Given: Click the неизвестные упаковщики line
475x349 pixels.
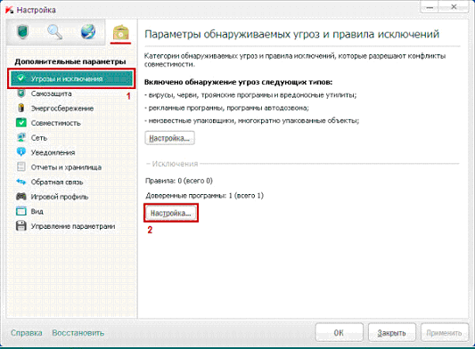Looking at the screenshot, I should pyautogui.click(x=251, y=120).
